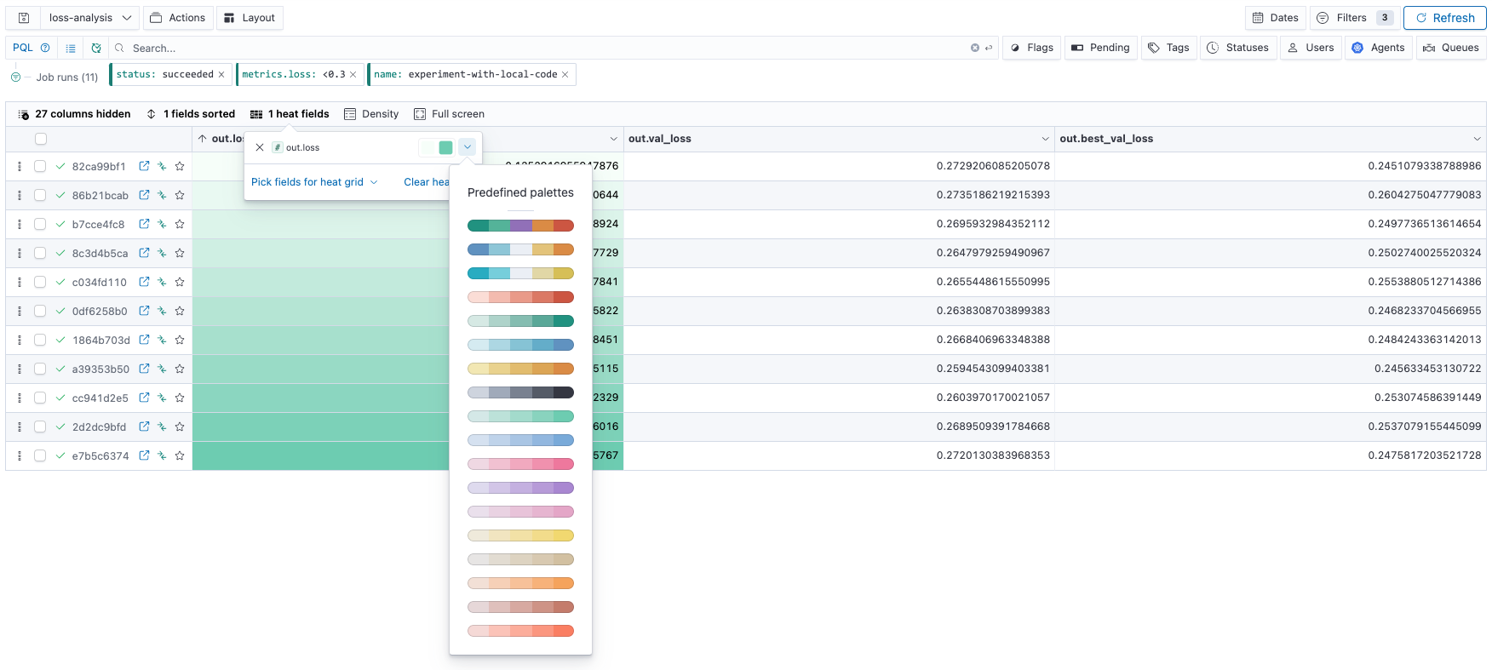Open the PQL help icon
Image resolution: width=1492 pixels, height=670 pixels.
[x=45, y=48]
